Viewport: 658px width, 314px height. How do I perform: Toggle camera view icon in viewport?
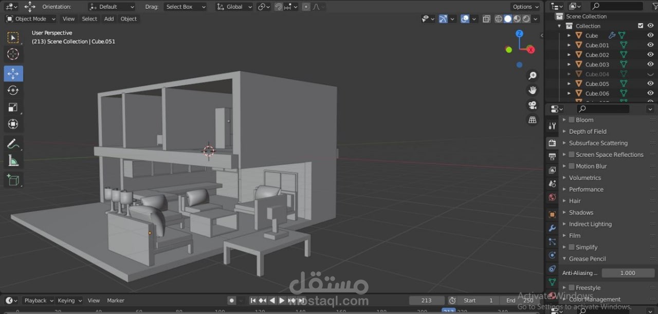[x=533, y=105]
